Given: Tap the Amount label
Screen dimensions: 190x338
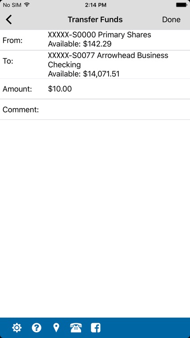Looking at the screenshot, I should point(17,89).
